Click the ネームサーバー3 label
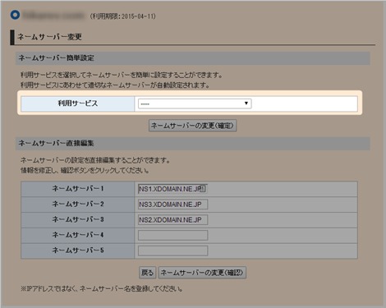Viewport: 386px width, 308px height. pyautogui.click(x=78, y=219)
